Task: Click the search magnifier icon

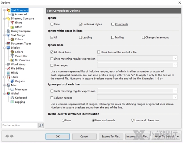Action: coord(41,125)
